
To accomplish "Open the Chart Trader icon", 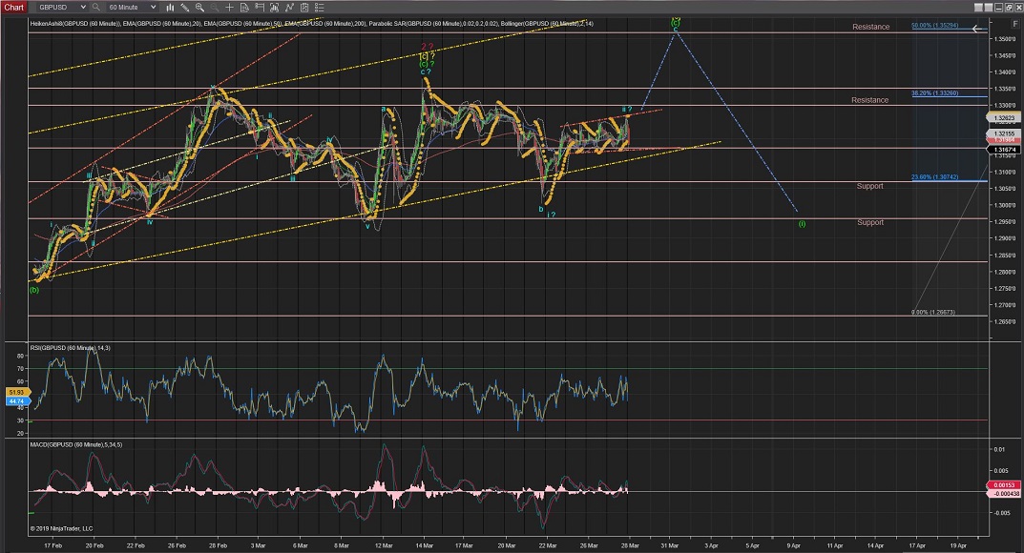I will click(260, 7).
